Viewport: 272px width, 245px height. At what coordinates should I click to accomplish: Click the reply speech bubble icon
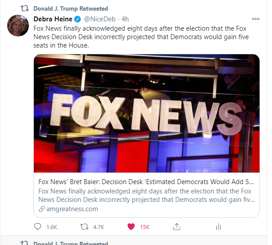click(37, 227)
